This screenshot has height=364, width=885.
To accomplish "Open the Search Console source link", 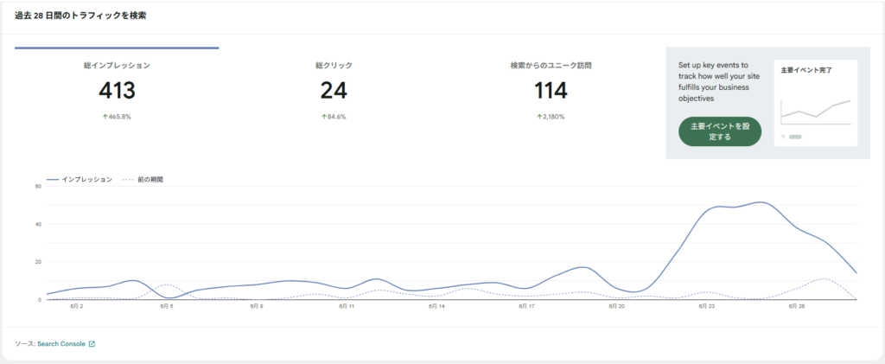I will click(61, 344).
